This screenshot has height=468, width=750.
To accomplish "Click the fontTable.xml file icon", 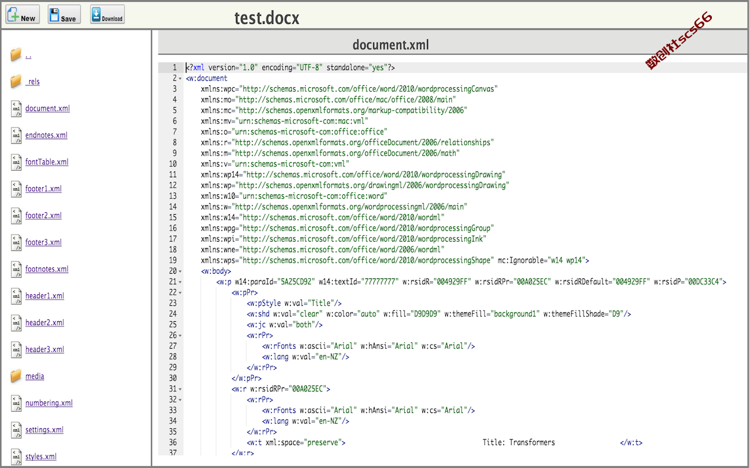I will 16,163.
